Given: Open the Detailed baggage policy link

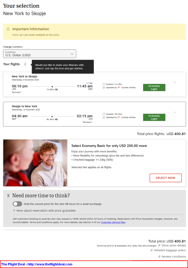Looking at the screenshot, I should tap(170, 250).
